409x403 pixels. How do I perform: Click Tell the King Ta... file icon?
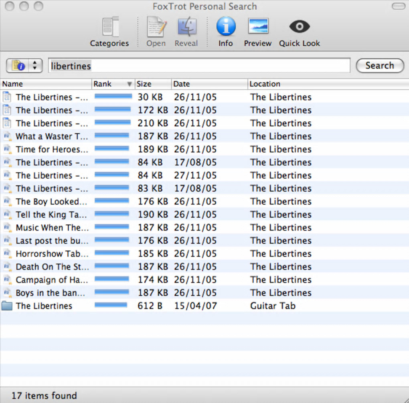click(7, 214)
